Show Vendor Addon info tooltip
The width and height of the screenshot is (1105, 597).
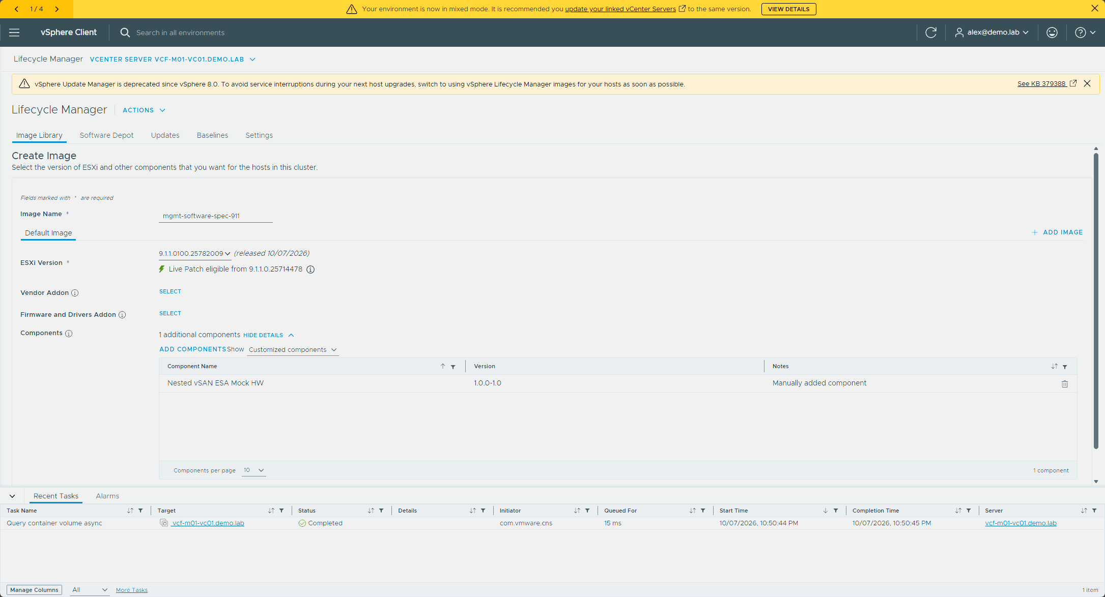click(x=75, y=293)
